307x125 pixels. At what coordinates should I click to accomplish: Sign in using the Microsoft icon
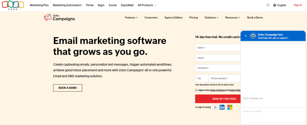(x=230, y=107)
